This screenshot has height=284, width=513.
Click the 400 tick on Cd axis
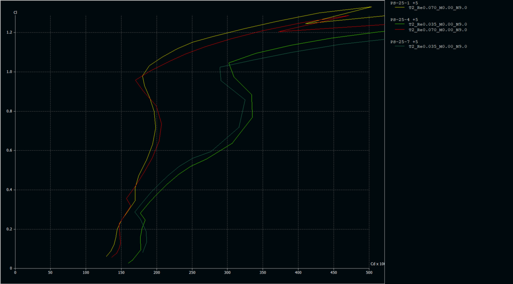pyautogui.click(x=298, y=273)
